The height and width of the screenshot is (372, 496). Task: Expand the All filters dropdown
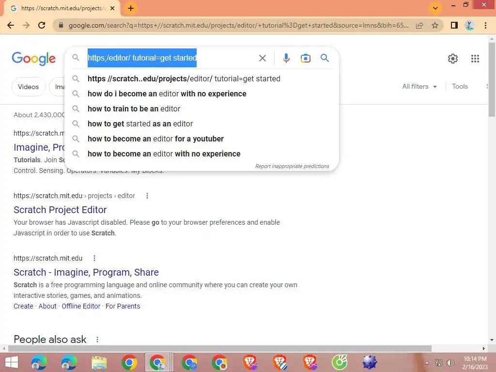click(419, 86)
